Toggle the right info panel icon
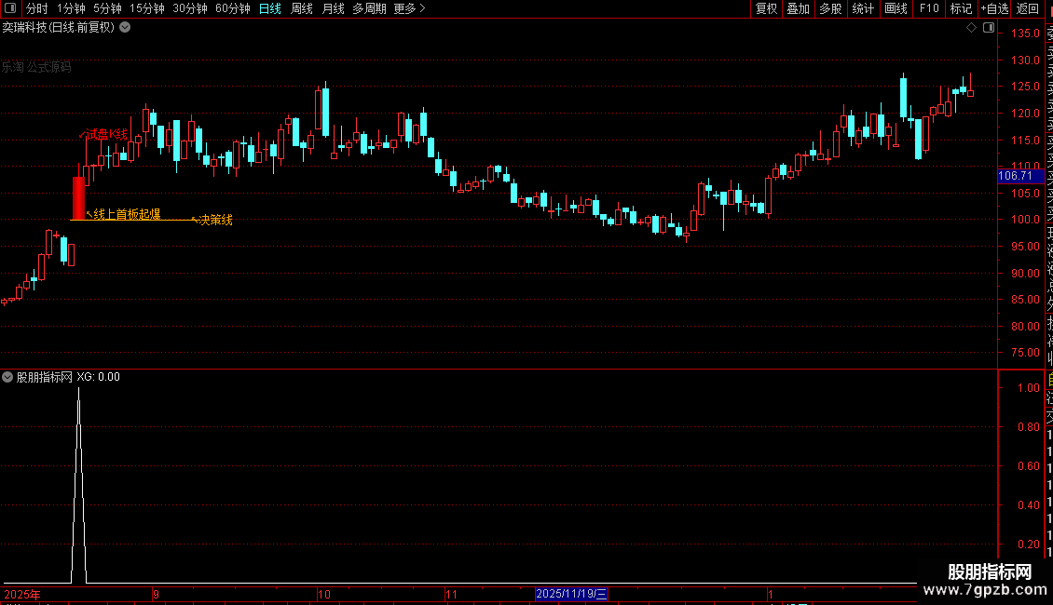Viewport: 1053px width, 605px height. (x=989, y=28)
